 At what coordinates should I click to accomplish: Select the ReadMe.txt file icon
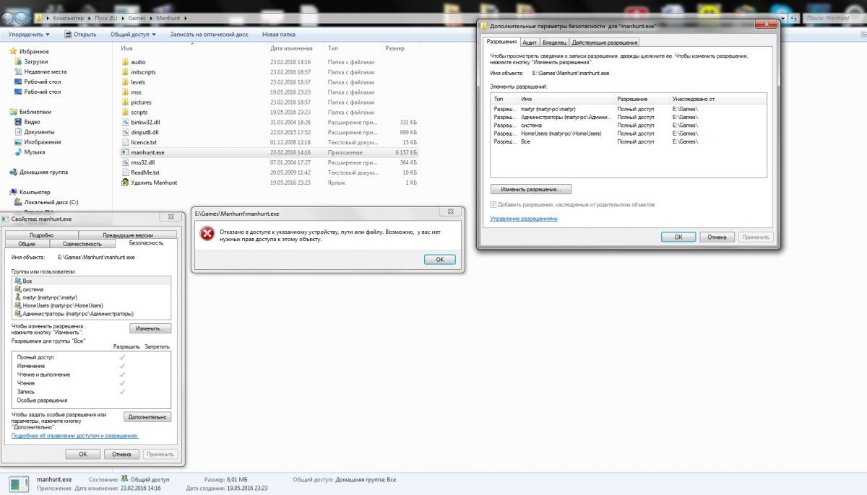pyautogui.click(x=125, y=173)
